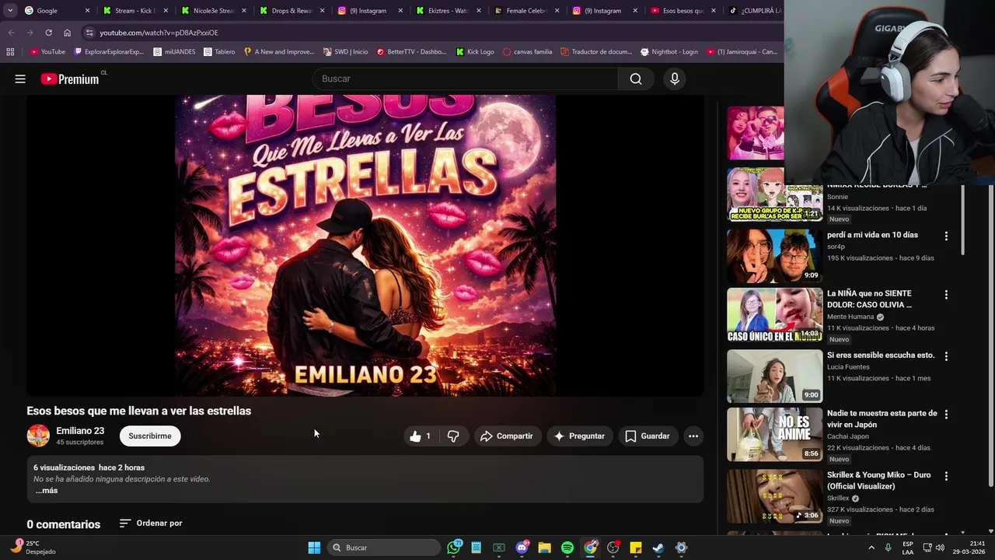This screenshot has height=560, width=995.
Task: Open the YouTube bookmark
Action: coord(48,52)
